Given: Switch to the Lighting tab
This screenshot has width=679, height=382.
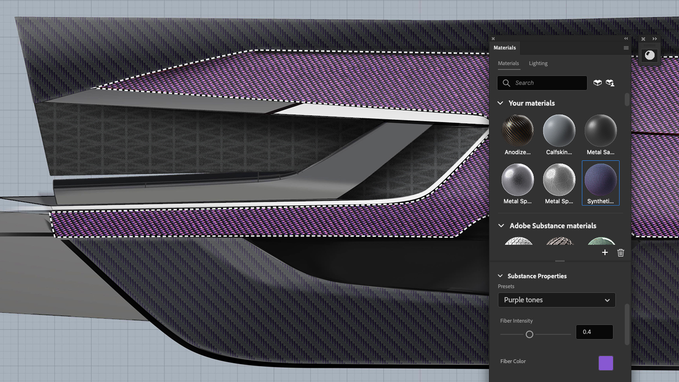Looking at the screenshot, I should (x=538, y=63).
